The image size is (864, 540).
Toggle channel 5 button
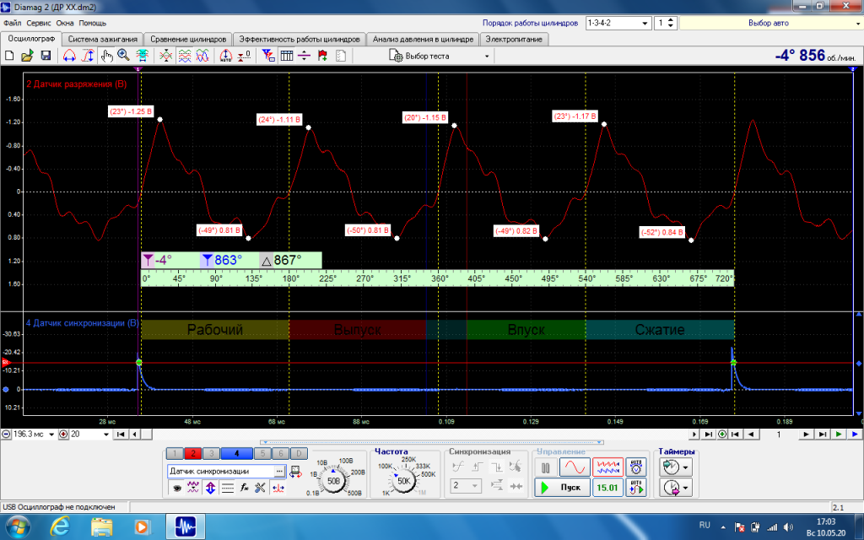tap(262, 453)
